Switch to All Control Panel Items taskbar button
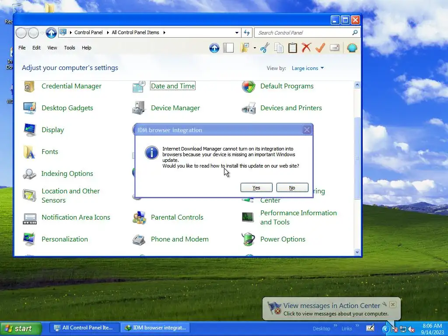 [84, 328]
